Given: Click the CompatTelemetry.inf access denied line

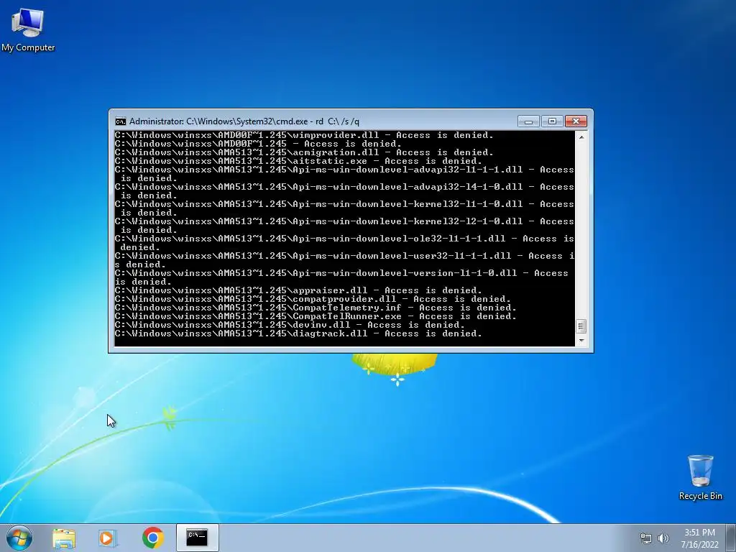Looking at the screenshot, I should pyautogui.click(x=316, y=308).
